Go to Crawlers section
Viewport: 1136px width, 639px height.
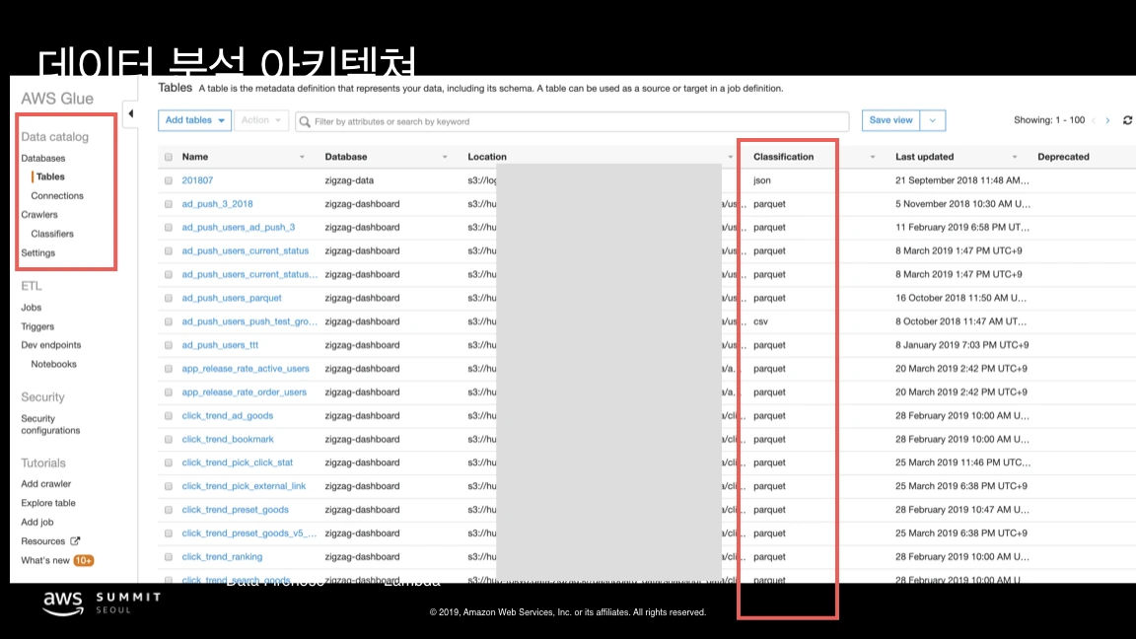click(x=39, y=214)
